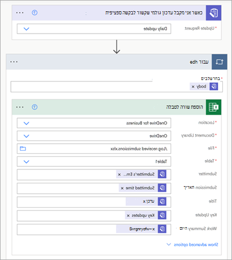
Task: Expand the Document Library 'OneDrive' dropdown
Action: pyautogui.click(x=26, y=136)
